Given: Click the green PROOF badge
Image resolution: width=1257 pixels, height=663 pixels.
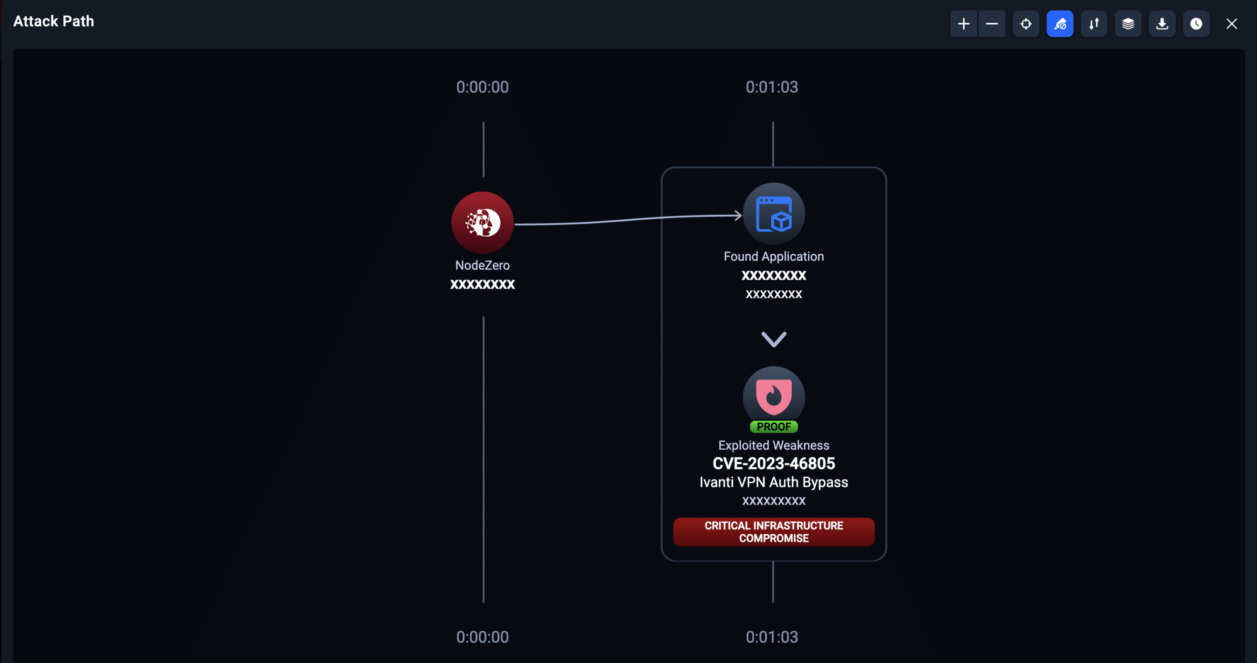Looking at the screenshot, I should [773, 427].
